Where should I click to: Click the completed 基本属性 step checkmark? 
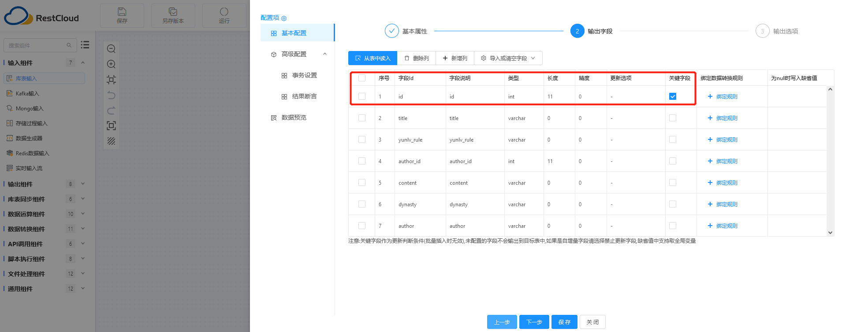[x=391, y=31]
